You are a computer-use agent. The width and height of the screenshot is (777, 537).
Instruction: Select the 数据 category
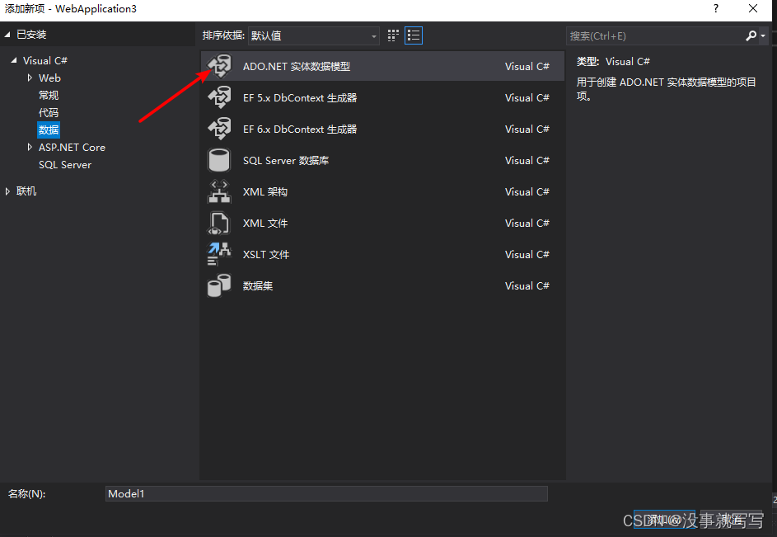tap(49, 130)
